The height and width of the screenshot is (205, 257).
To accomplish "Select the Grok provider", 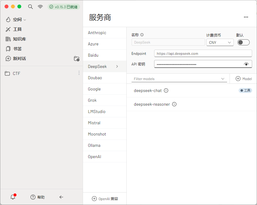I will click(x=105, y=100).
